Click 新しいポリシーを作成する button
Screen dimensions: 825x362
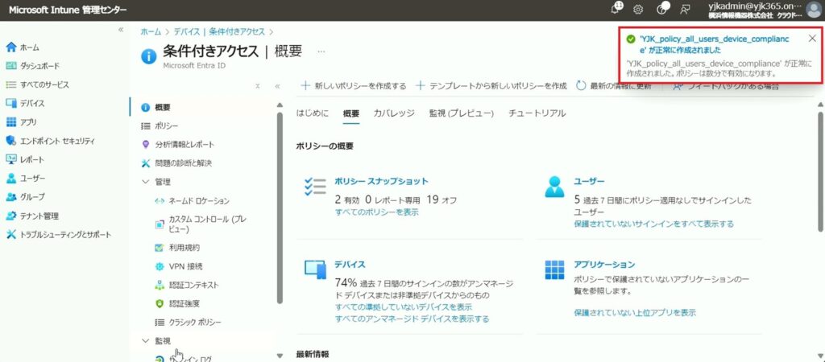pyautogui.click(x=354, y=85)
